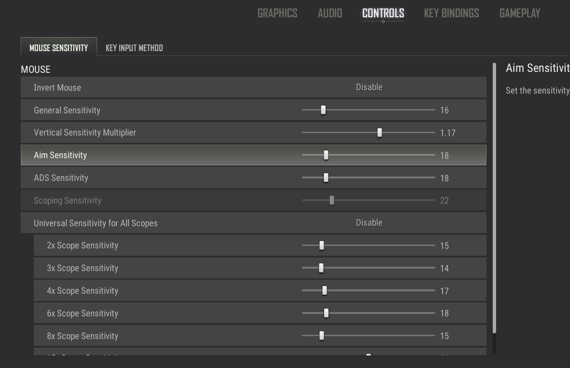Switch to Key Bindings tab

point(452,14)
